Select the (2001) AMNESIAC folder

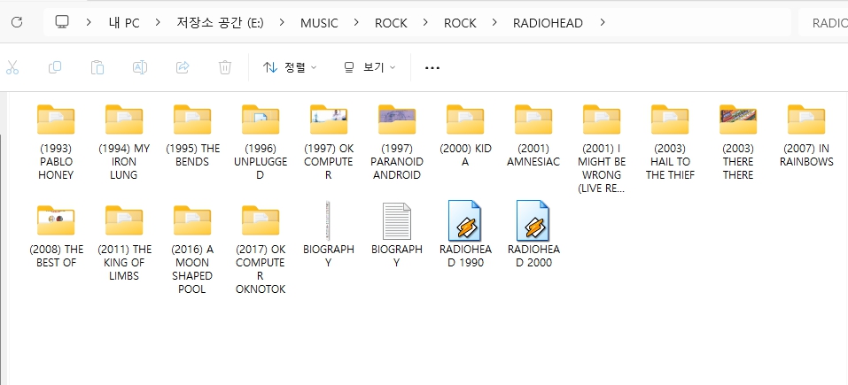(x=533, y=136)
